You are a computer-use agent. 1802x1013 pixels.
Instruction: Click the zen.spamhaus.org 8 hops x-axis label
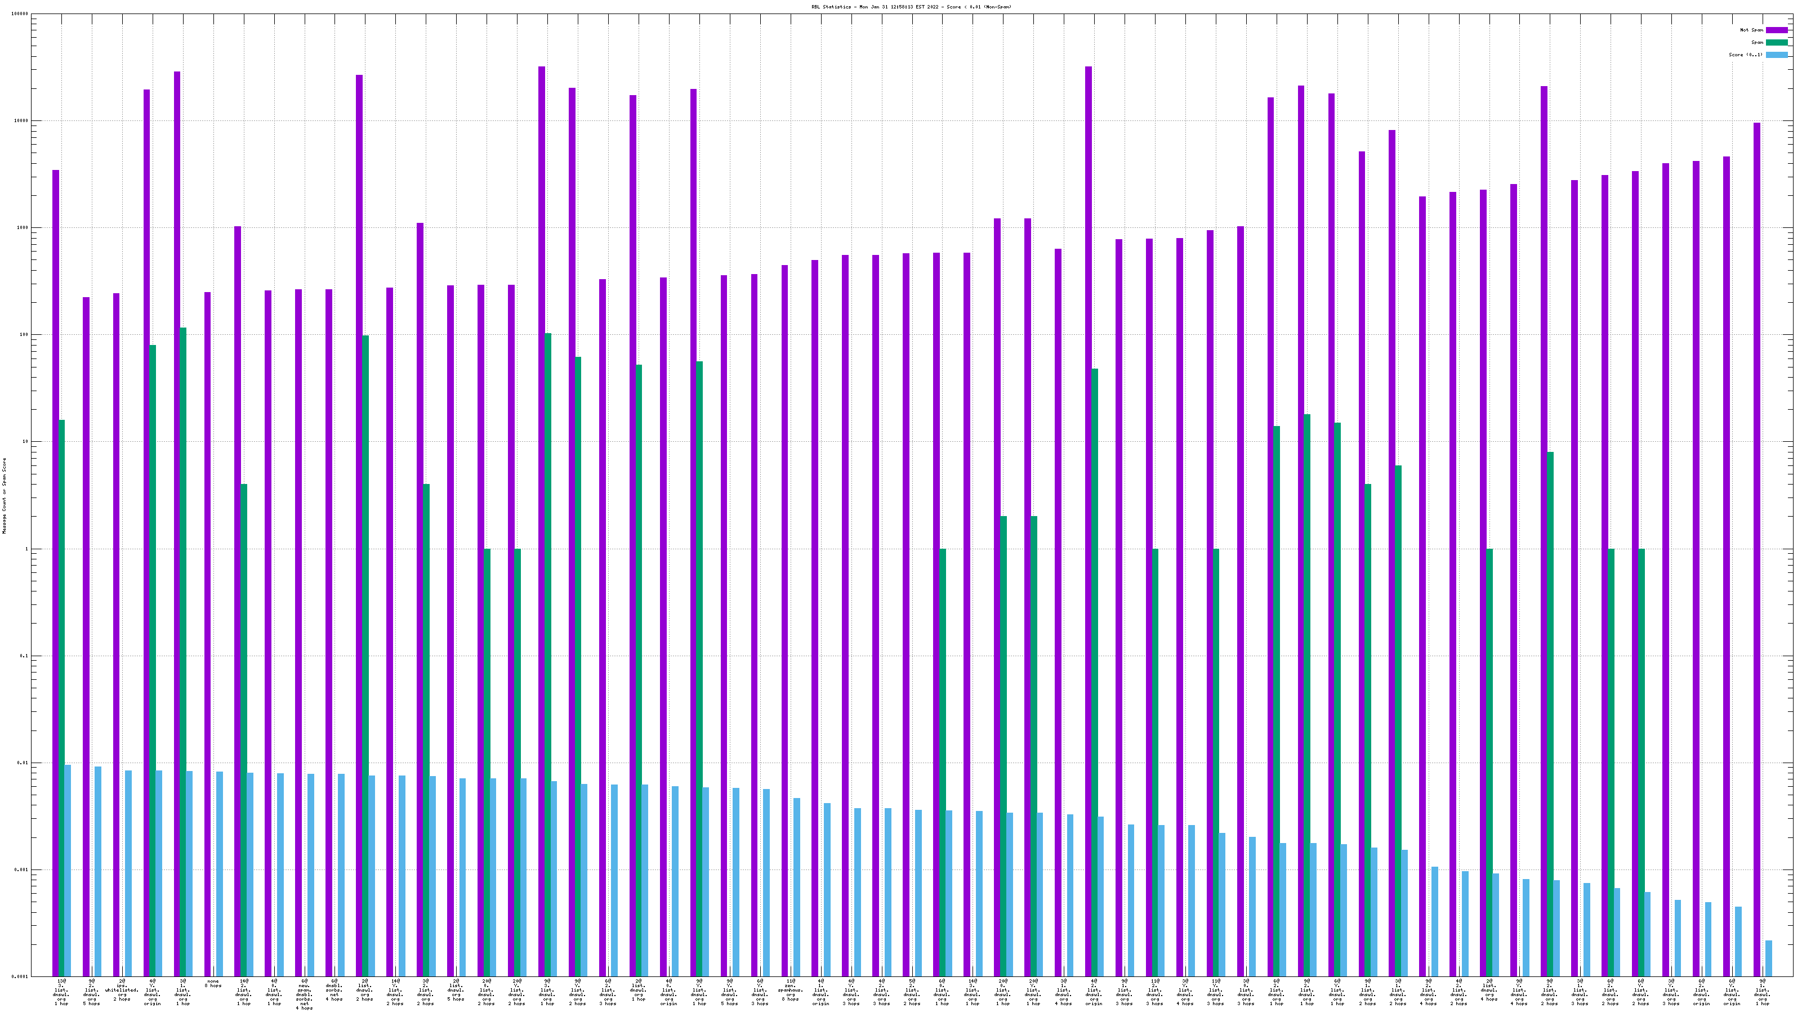(x=790, y=990)
